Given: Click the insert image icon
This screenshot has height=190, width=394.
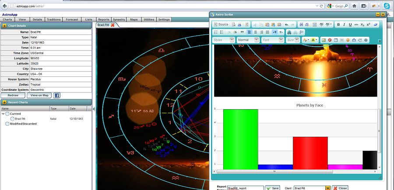Looking at the screenshot, I should (324, 40).
